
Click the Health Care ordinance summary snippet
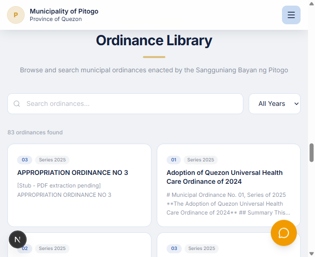pos(228,204)
